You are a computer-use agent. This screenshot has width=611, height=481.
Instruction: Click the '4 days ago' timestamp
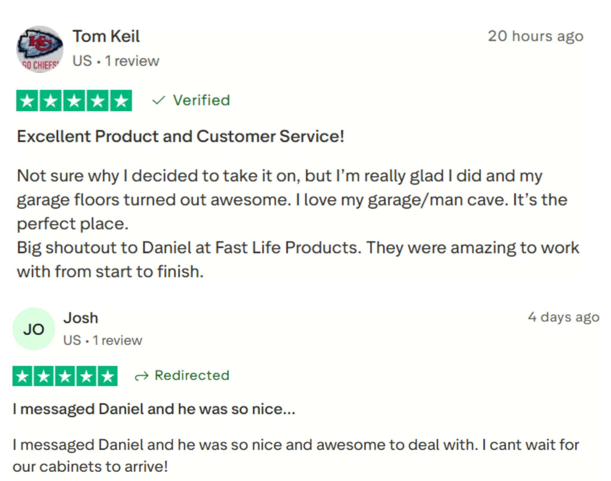(x=563, y=317)
